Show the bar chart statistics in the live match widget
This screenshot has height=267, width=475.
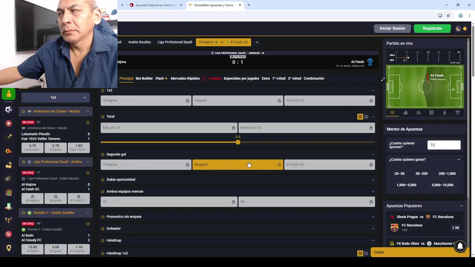pyautogui.click(x=405, y=113)
